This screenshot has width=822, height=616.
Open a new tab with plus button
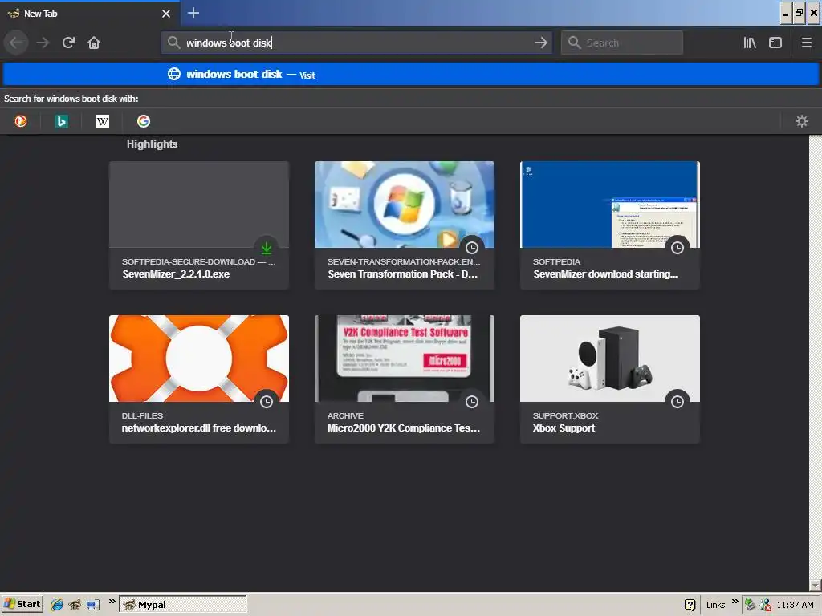point(193,13)
